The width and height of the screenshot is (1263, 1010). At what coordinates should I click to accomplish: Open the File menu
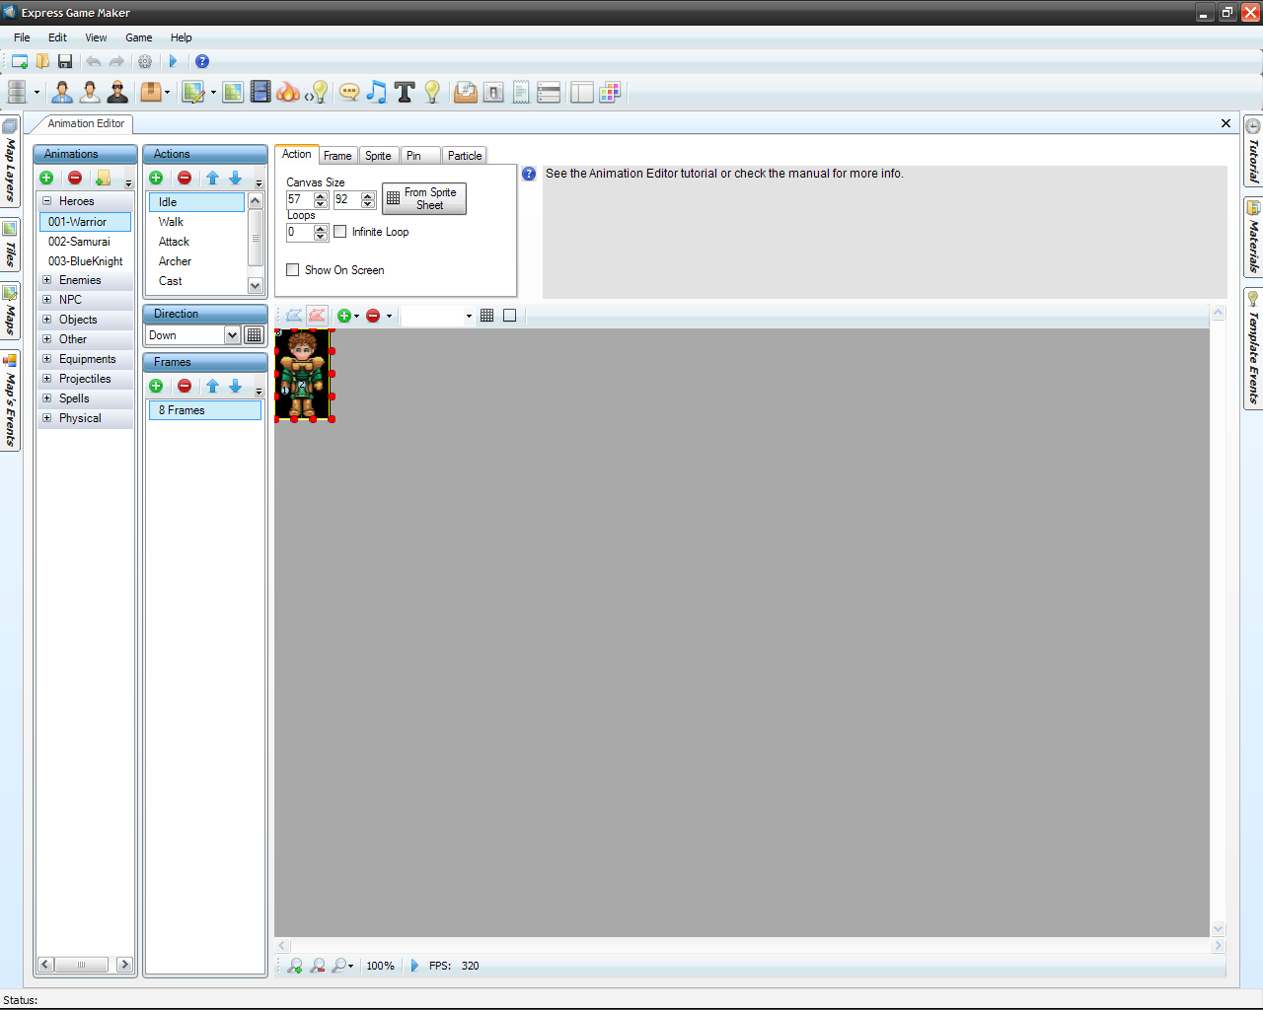[22, 37]
